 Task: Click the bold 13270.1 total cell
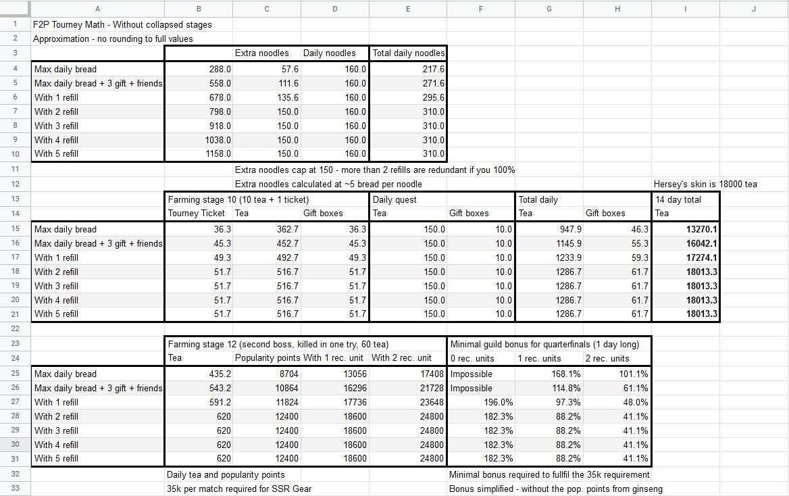click(685, 229)
